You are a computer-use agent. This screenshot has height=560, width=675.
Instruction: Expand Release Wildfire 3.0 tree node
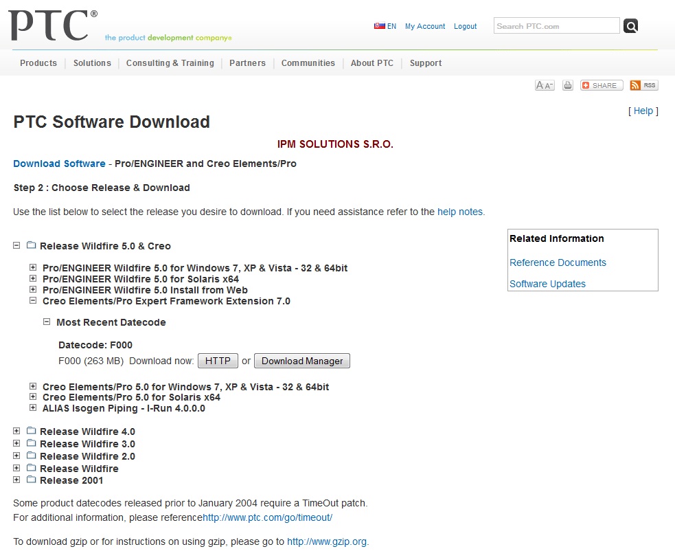[16, 443]
